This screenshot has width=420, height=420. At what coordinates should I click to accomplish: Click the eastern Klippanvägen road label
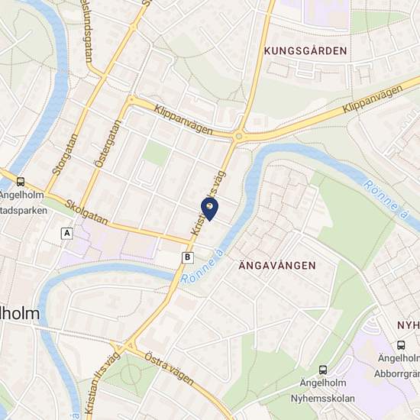373,99
